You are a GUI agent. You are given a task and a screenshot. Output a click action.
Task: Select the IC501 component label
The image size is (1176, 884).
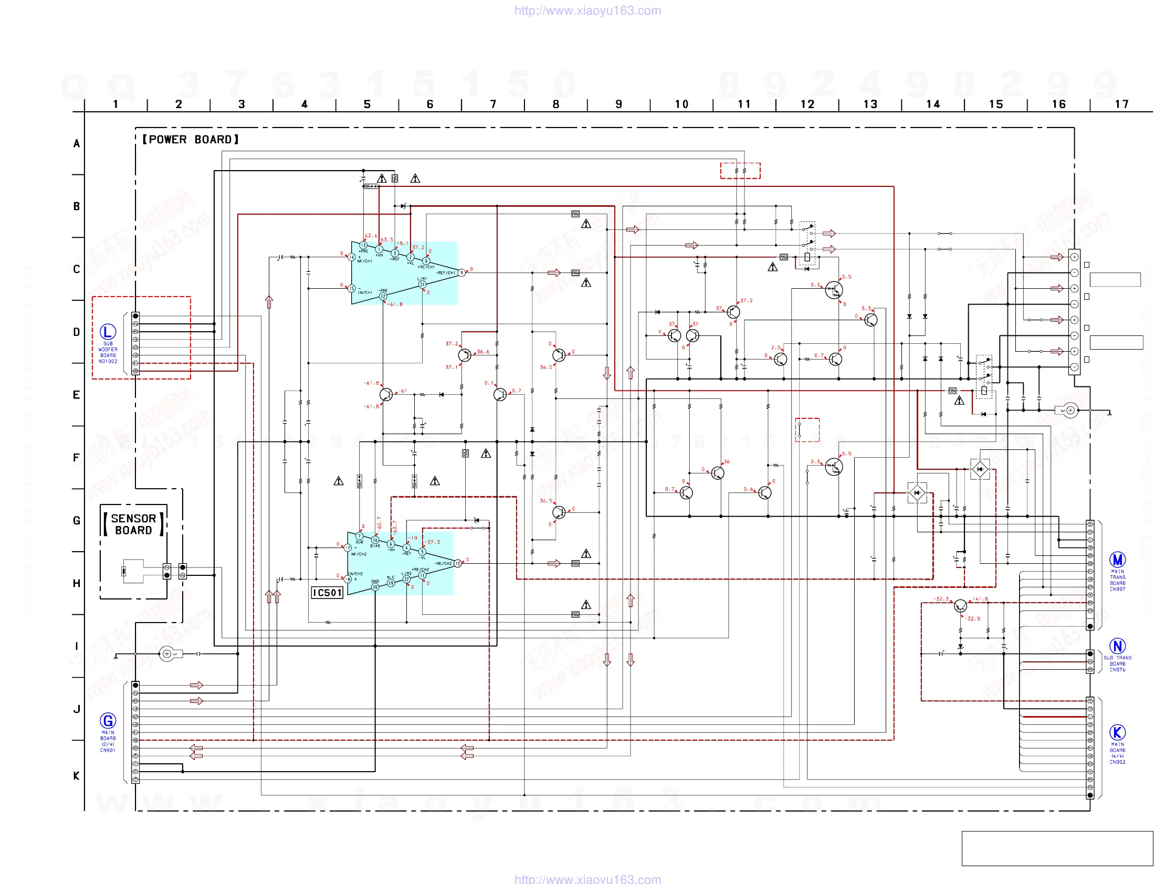click(x=327, y=593)
